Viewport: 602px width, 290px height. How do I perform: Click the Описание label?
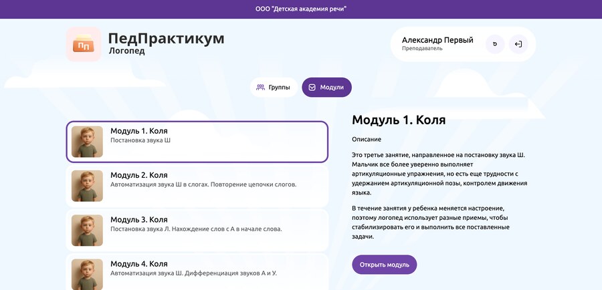367,140
